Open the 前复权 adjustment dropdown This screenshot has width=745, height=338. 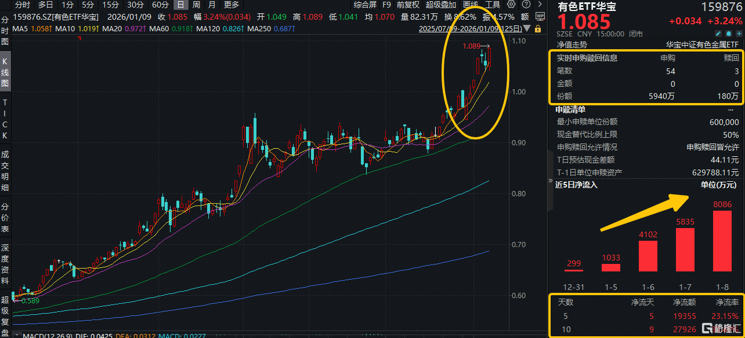[408, 5]
